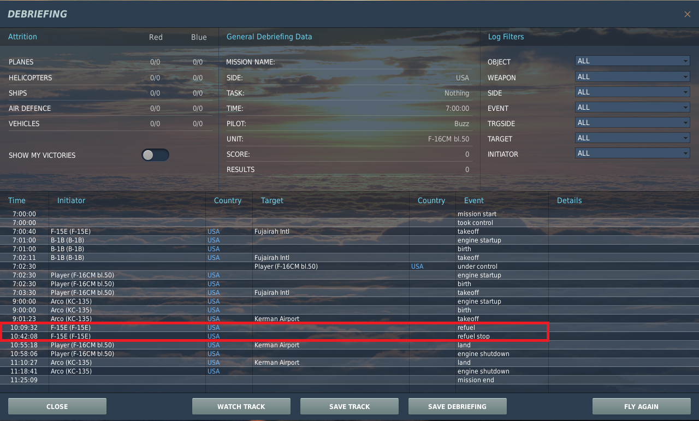Image resolution: width=699 pixels, height=421 pixels.
Task: Click the HELICOPTERS attrition row label
Action: point(31,78)
